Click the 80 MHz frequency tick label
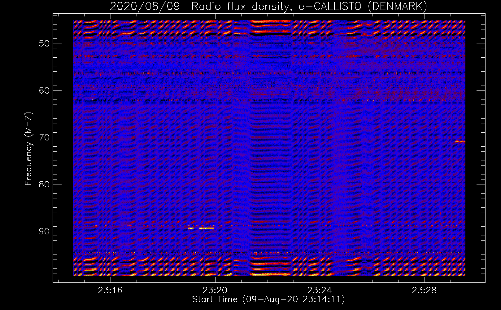 [44, 184]
